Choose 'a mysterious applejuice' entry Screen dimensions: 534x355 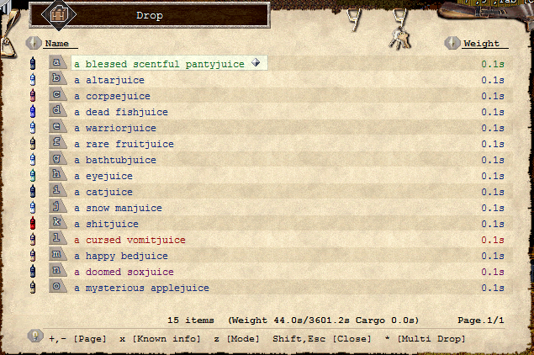point(141,288)
